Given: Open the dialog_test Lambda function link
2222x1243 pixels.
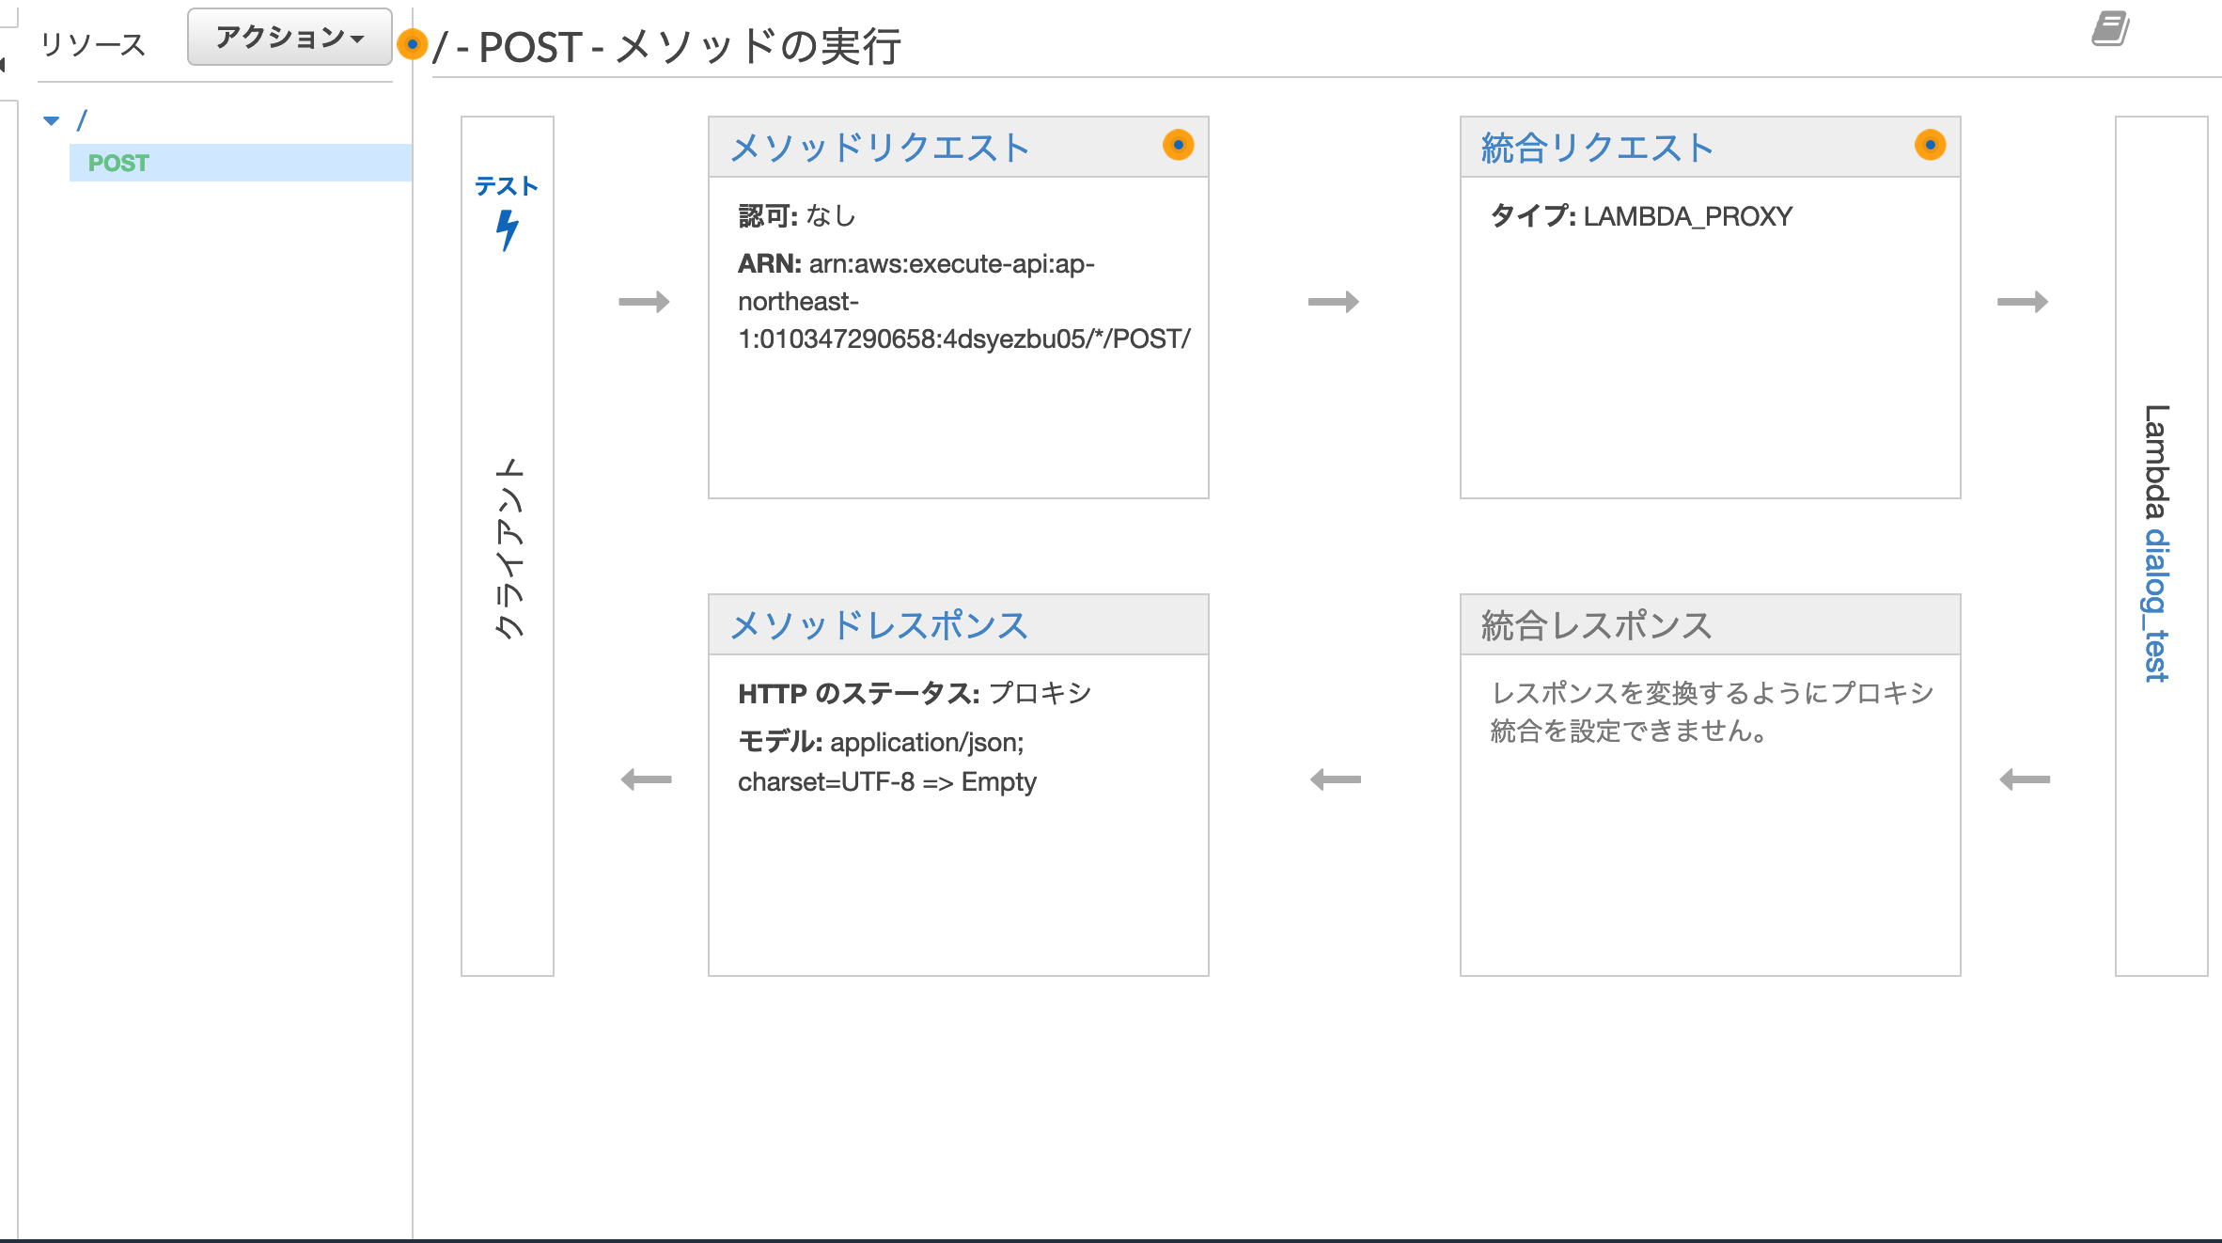Looking at the screenshot, I should point(2155,605).
